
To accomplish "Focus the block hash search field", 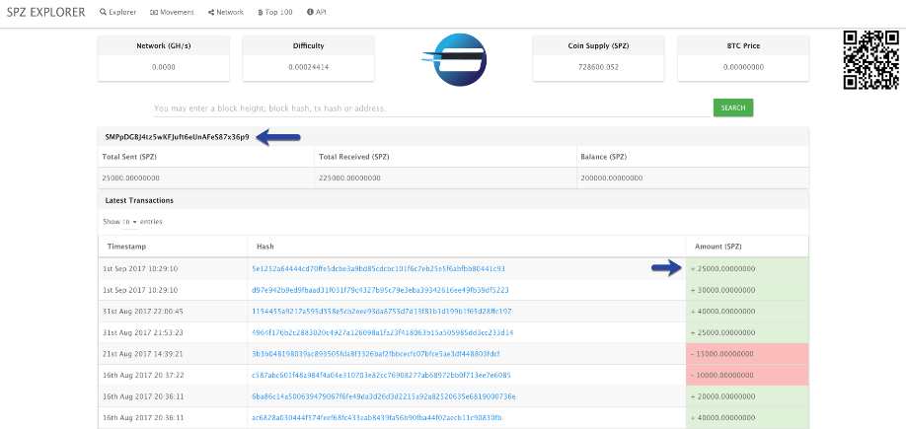I will (431, 107).
